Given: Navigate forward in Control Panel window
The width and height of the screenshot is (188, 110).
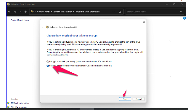Looking at the screenshot, I should [15, 12].
